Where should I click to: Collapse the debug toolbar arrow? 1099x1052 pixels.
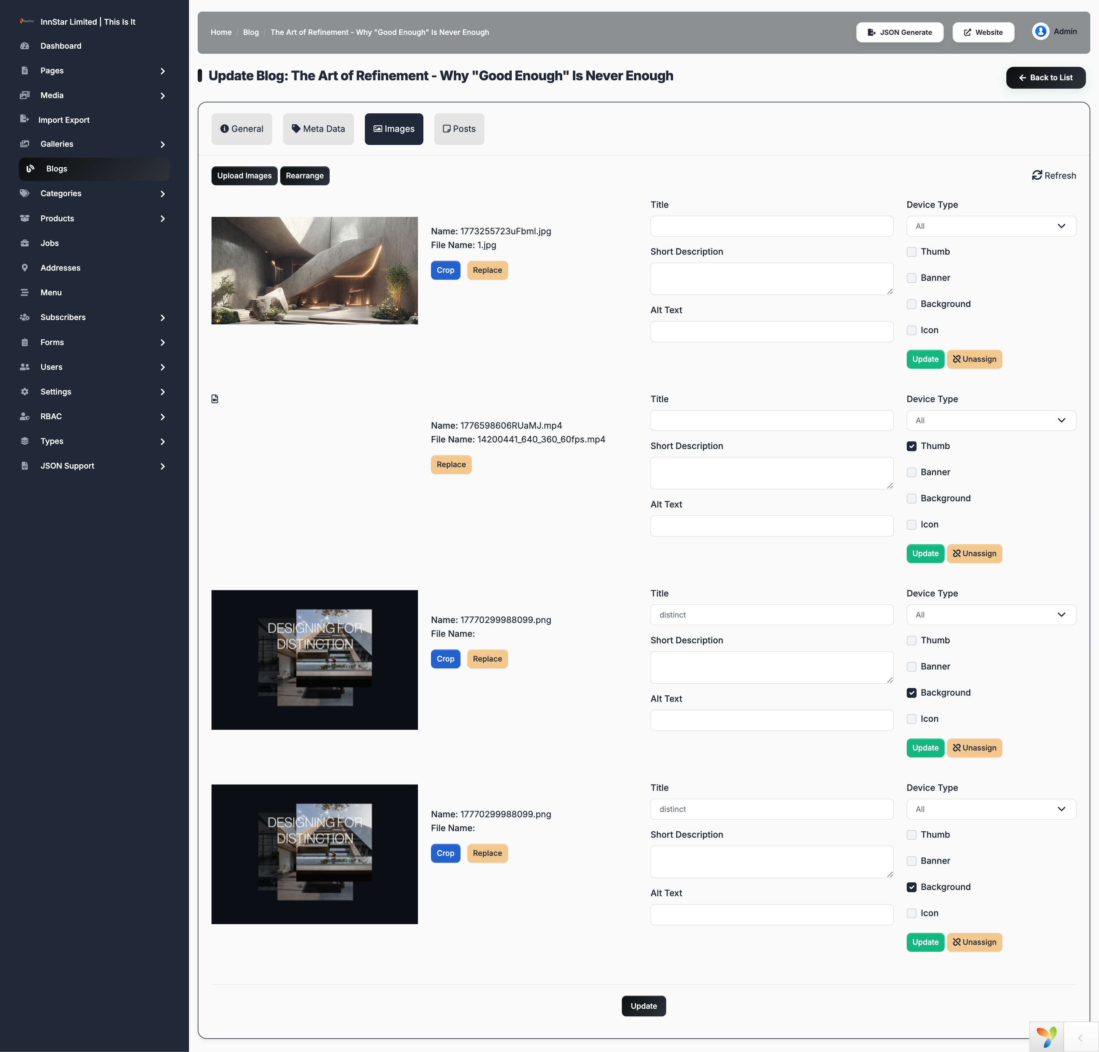tap(1080, 1038)
